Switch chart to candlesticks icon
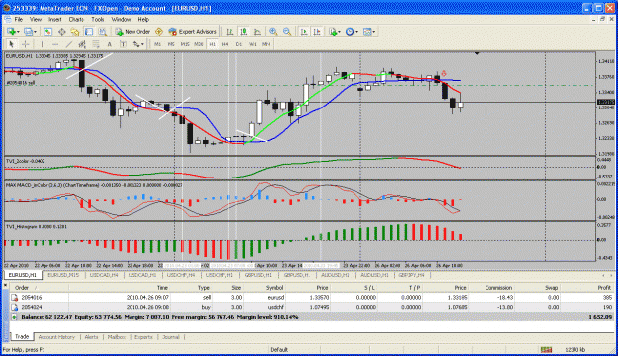The height and width of the screenshot is (356, 618). tap(244, 32)
